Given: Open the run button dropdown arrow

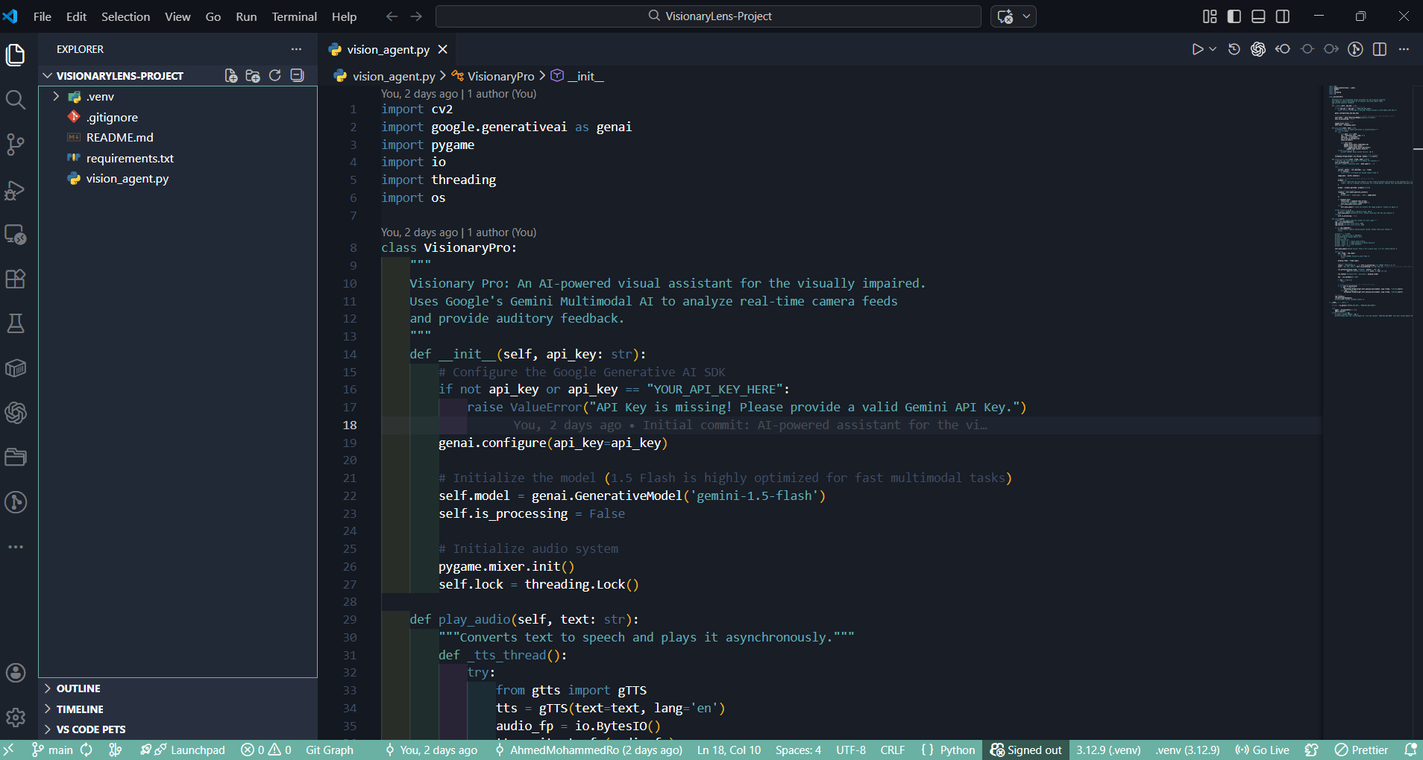Looking at the screenshot, I should tap(1213, 49).
